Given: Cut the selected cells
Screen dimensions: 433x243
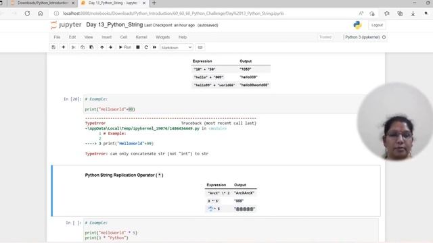Looking at the screenshot, I should pos(74,47).
